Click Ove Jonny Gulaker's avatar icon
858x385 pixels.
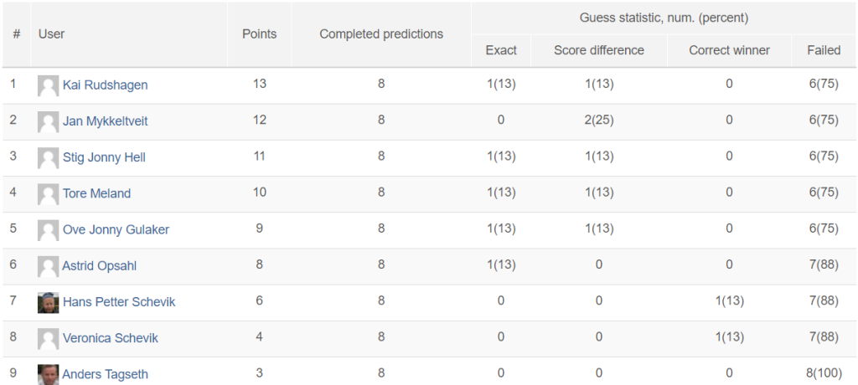coord(48,230)
